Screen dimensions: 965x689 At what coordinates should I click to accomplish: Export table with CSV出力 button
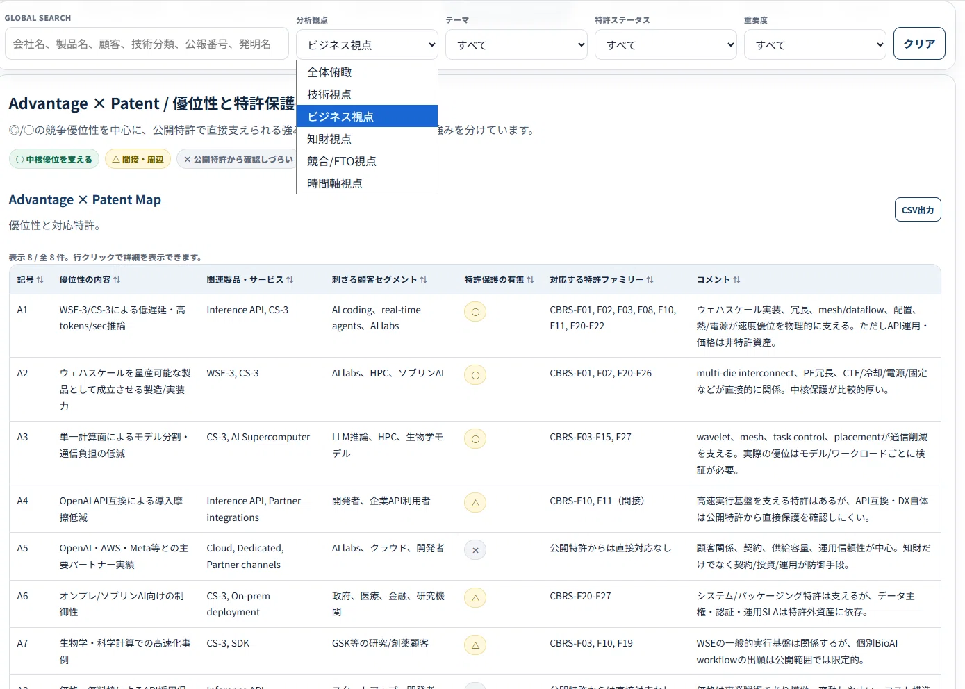(x=918, y=210)
